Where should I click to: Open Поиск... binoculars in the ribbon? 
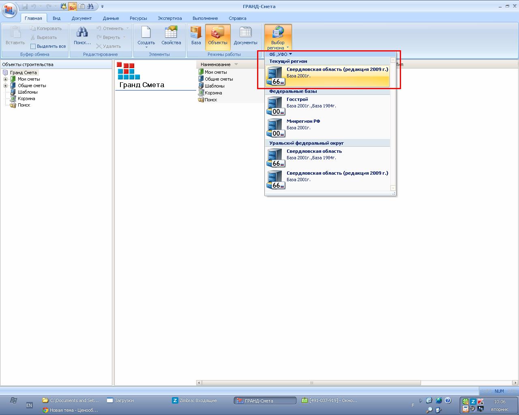(x=82, y=36)
